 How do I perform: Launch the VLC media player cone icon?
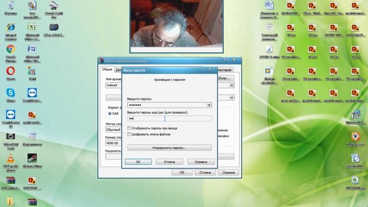10,159
